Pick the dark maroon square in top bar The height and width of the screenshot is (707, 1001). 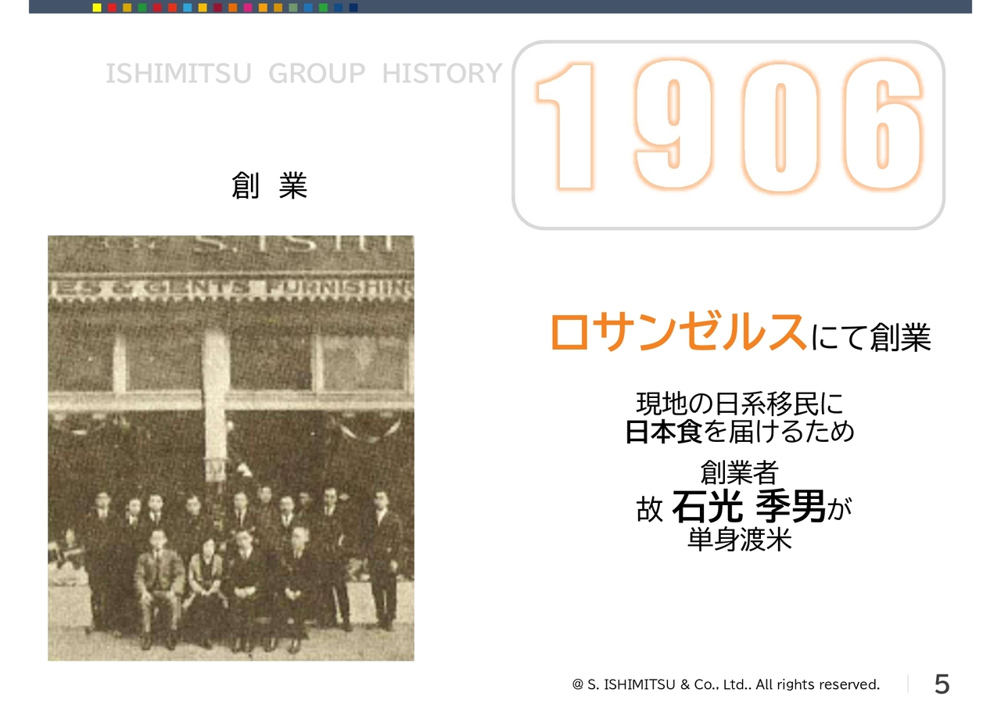coord(217,8)
